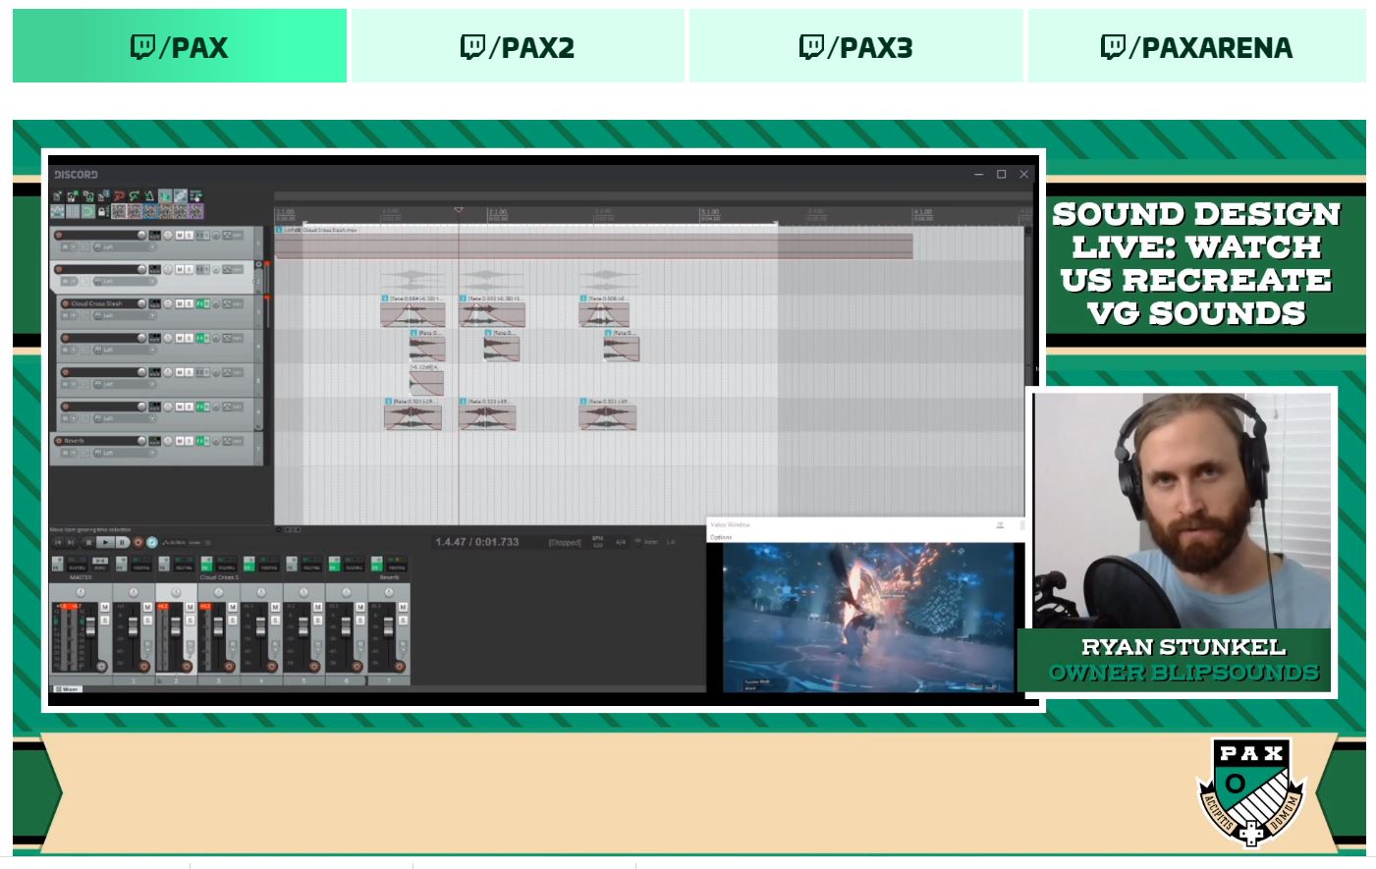
Task: Open FX chain of the Reverb track
Action: (x=199, y=441)
